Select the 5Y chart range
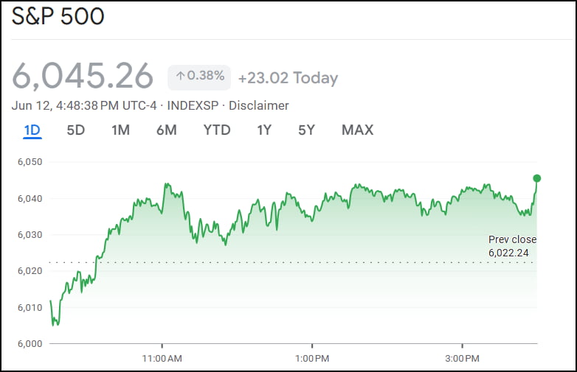This screenshot has height=372, width=577. pos(306,130)
